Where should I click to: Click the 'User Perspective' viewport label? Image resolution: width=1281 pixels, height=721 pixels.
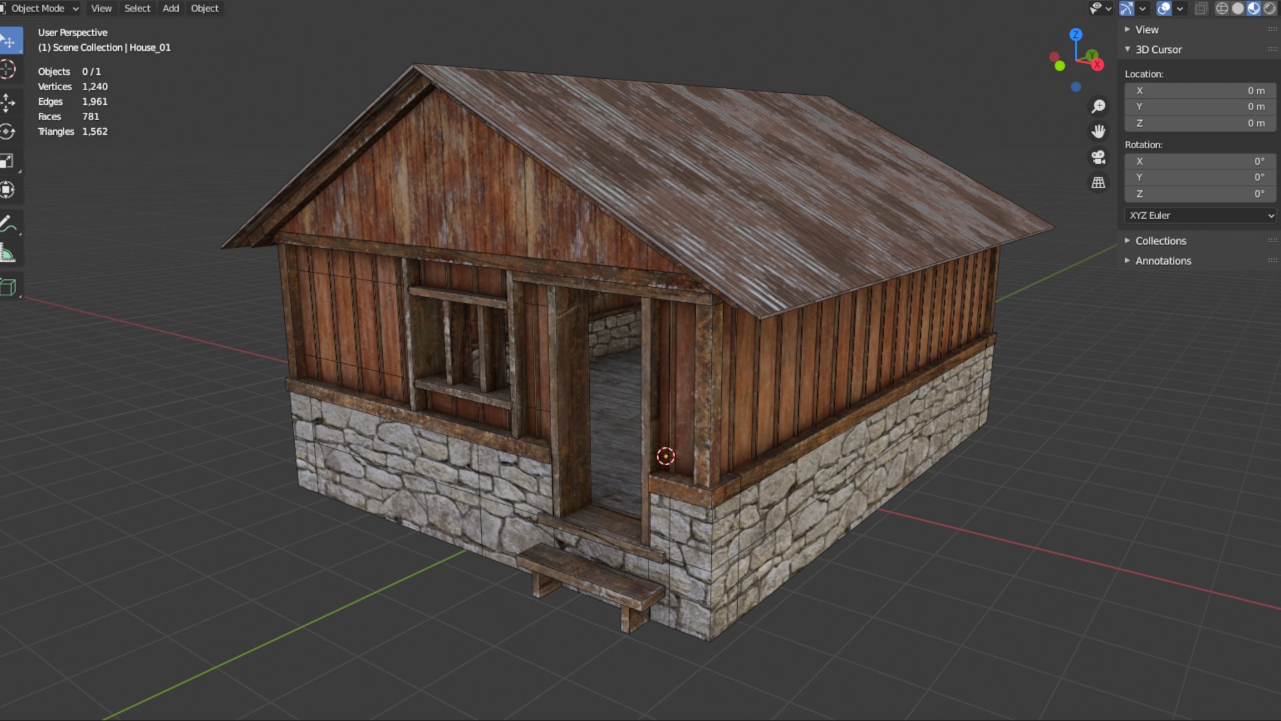click(x=73, y=33)
